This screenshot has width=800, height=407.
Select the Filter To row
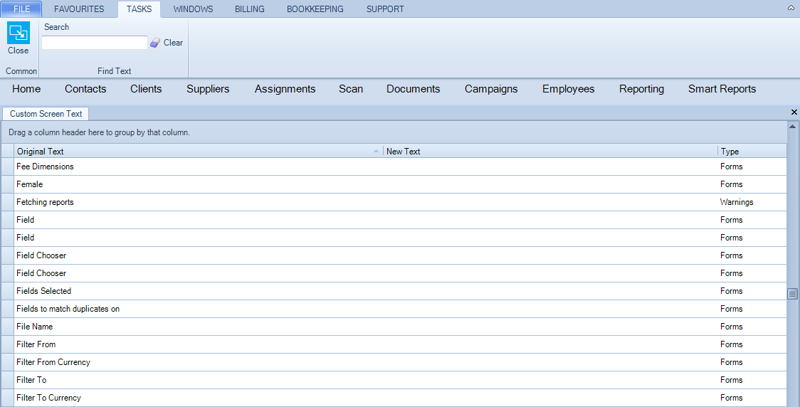(x=394, y=380)
